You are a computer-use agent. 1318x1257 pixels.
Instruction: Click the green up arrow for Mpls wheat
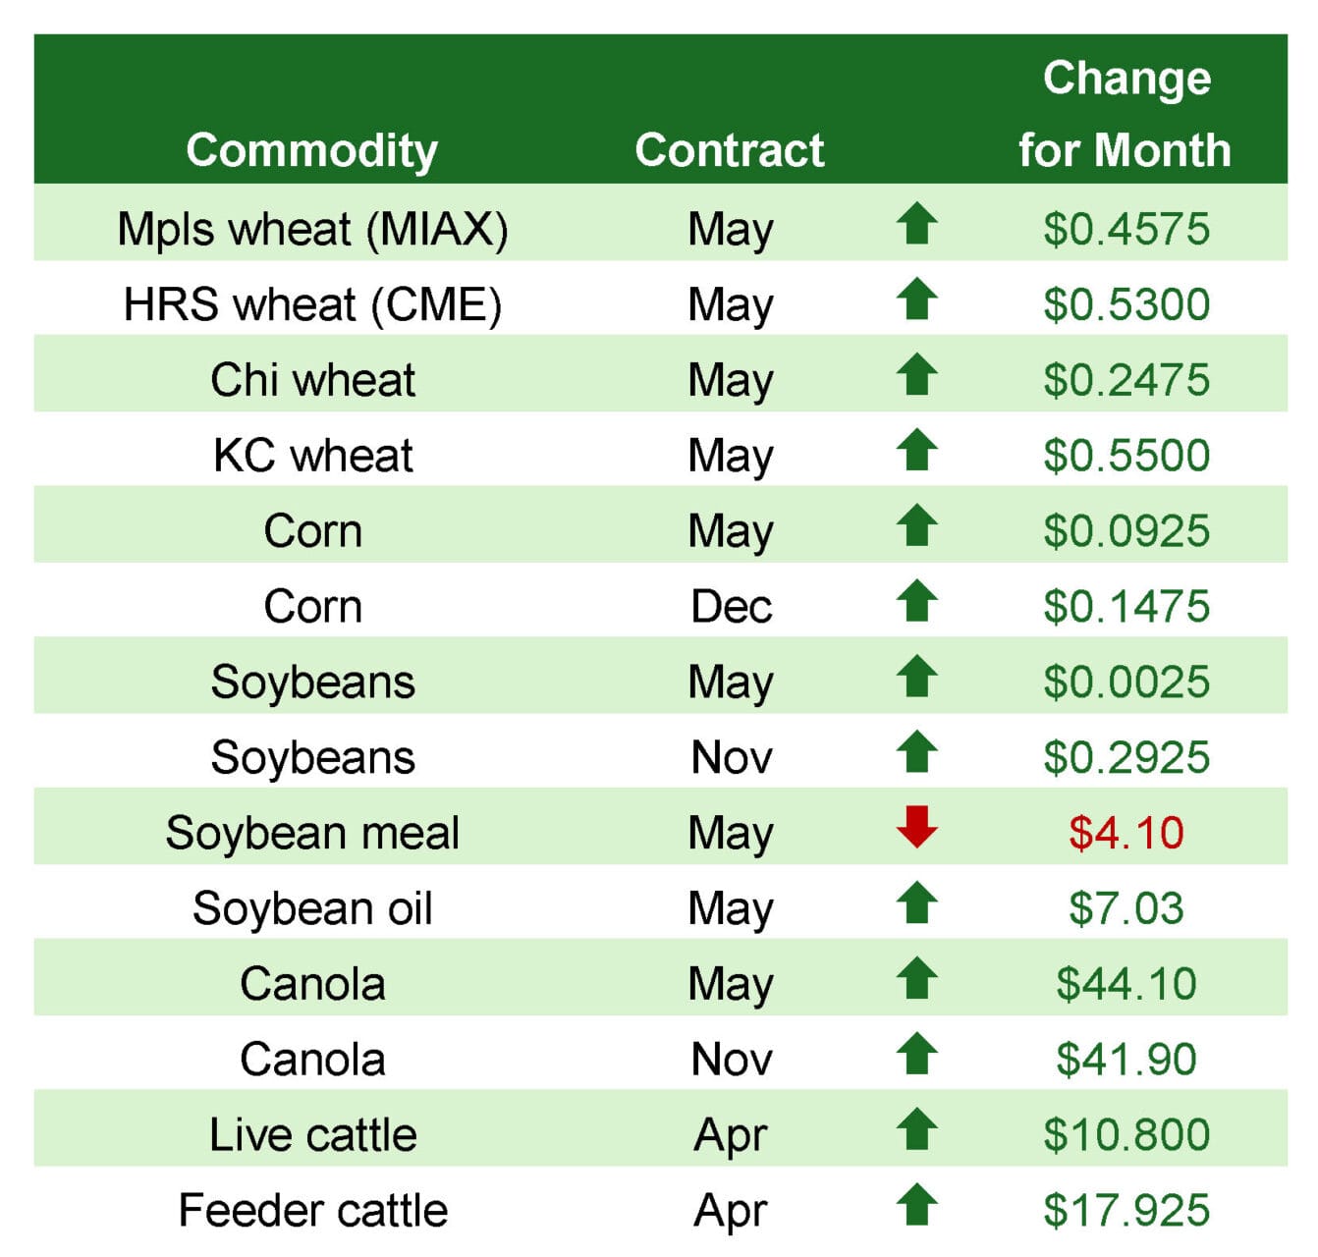click(916, 224)
